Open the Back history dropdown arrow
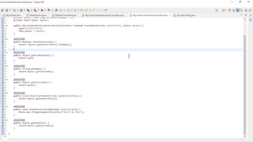This screenshot has width=253, height=142. pyautogui.click(x=94, y=10)
